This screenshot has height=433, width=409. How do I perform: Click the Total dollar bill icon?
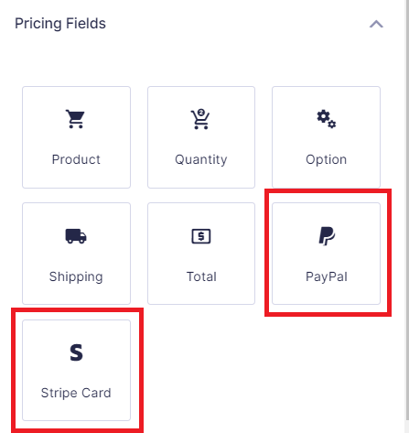pos(201,236)
